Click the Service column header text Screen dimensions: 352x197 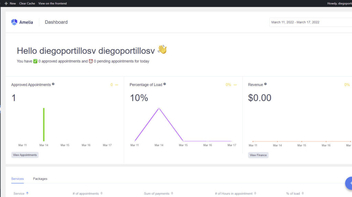19,194
